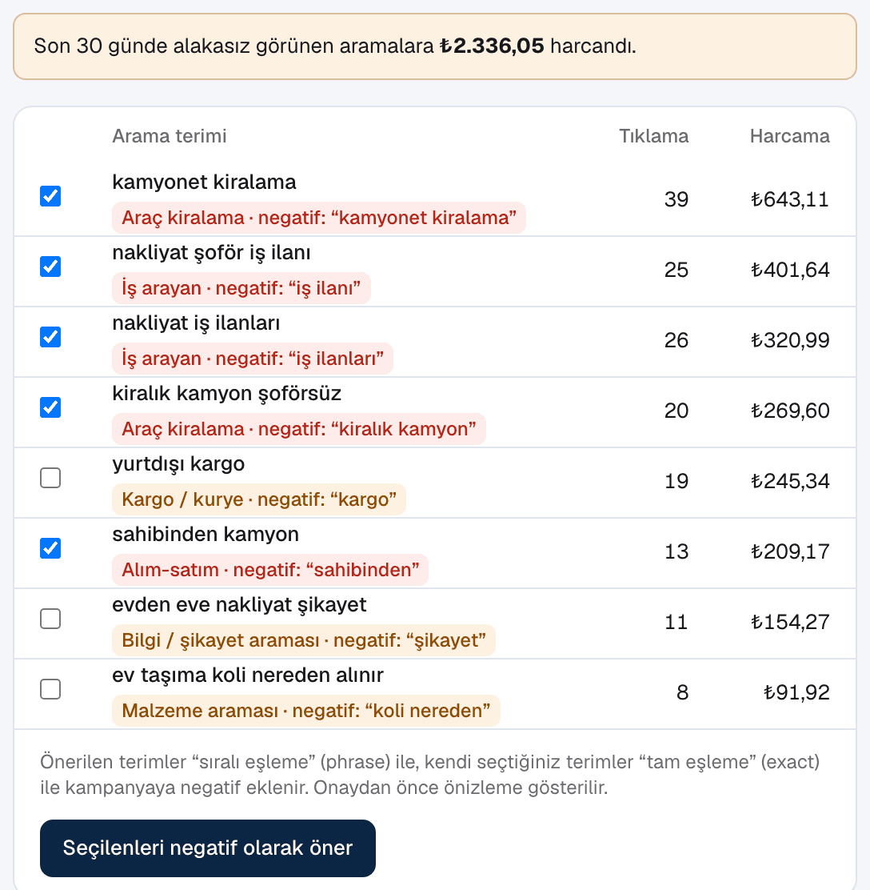Click the Alım-satım sahibinden tag
This screenshot has height=890, width=870.
click(270, 569)
